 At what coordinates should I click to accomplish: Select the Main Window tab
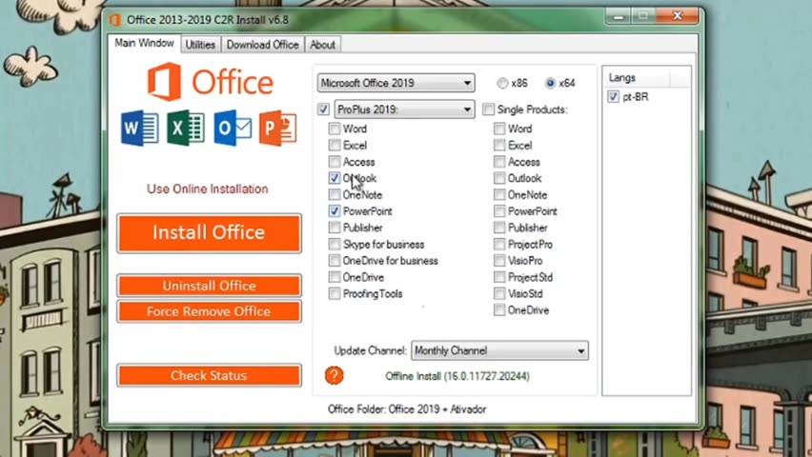coord(144,43)
